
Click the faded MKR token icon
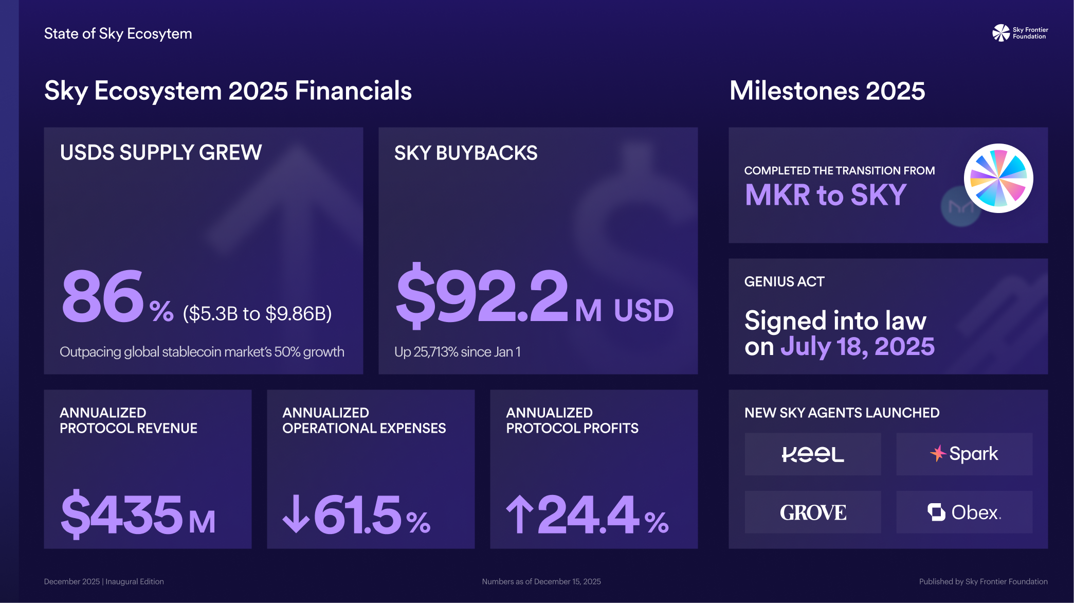pyautogui.click(x=959, y=207)
